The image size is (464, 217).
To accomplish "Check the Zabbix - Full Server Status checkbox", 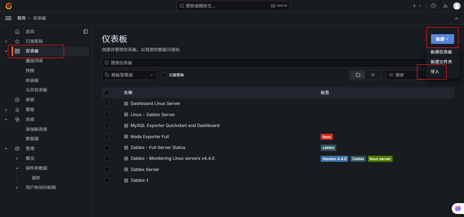I will click(x=107, y=148).
